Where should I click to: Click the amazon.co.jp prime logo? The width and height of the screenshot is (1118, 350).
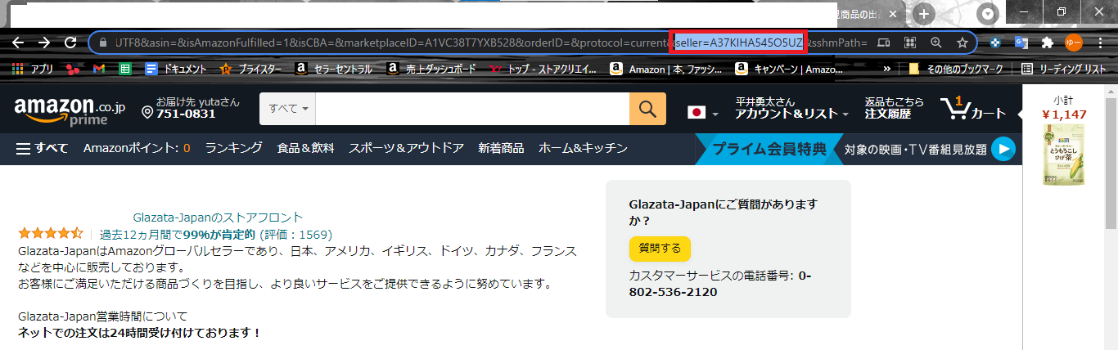tap(70, 110)
